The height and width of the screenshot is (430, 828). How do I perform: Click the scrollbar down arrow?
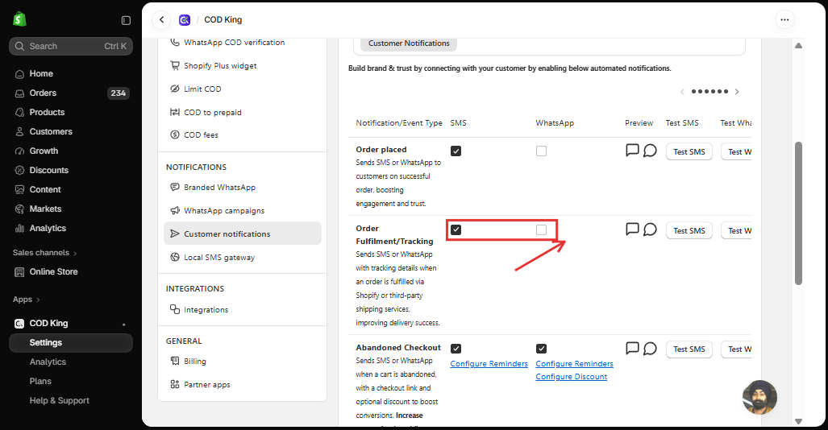coord(798,421)
